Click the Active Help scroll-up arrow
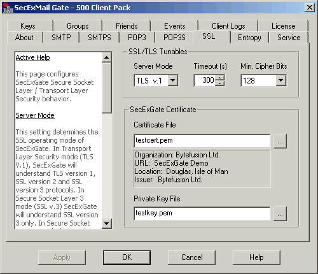The image size is (318, 274). [107, 57]
